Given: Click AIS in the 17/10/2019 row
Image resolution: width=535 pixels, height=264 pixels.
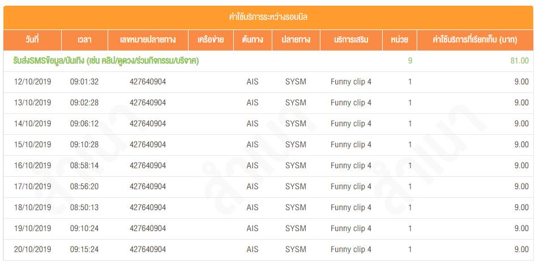Looking at the screenshot, I should (252, 186).
